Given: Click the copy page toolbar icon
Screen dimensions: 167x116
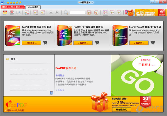Looking at the screenshot, I should 36,12.
